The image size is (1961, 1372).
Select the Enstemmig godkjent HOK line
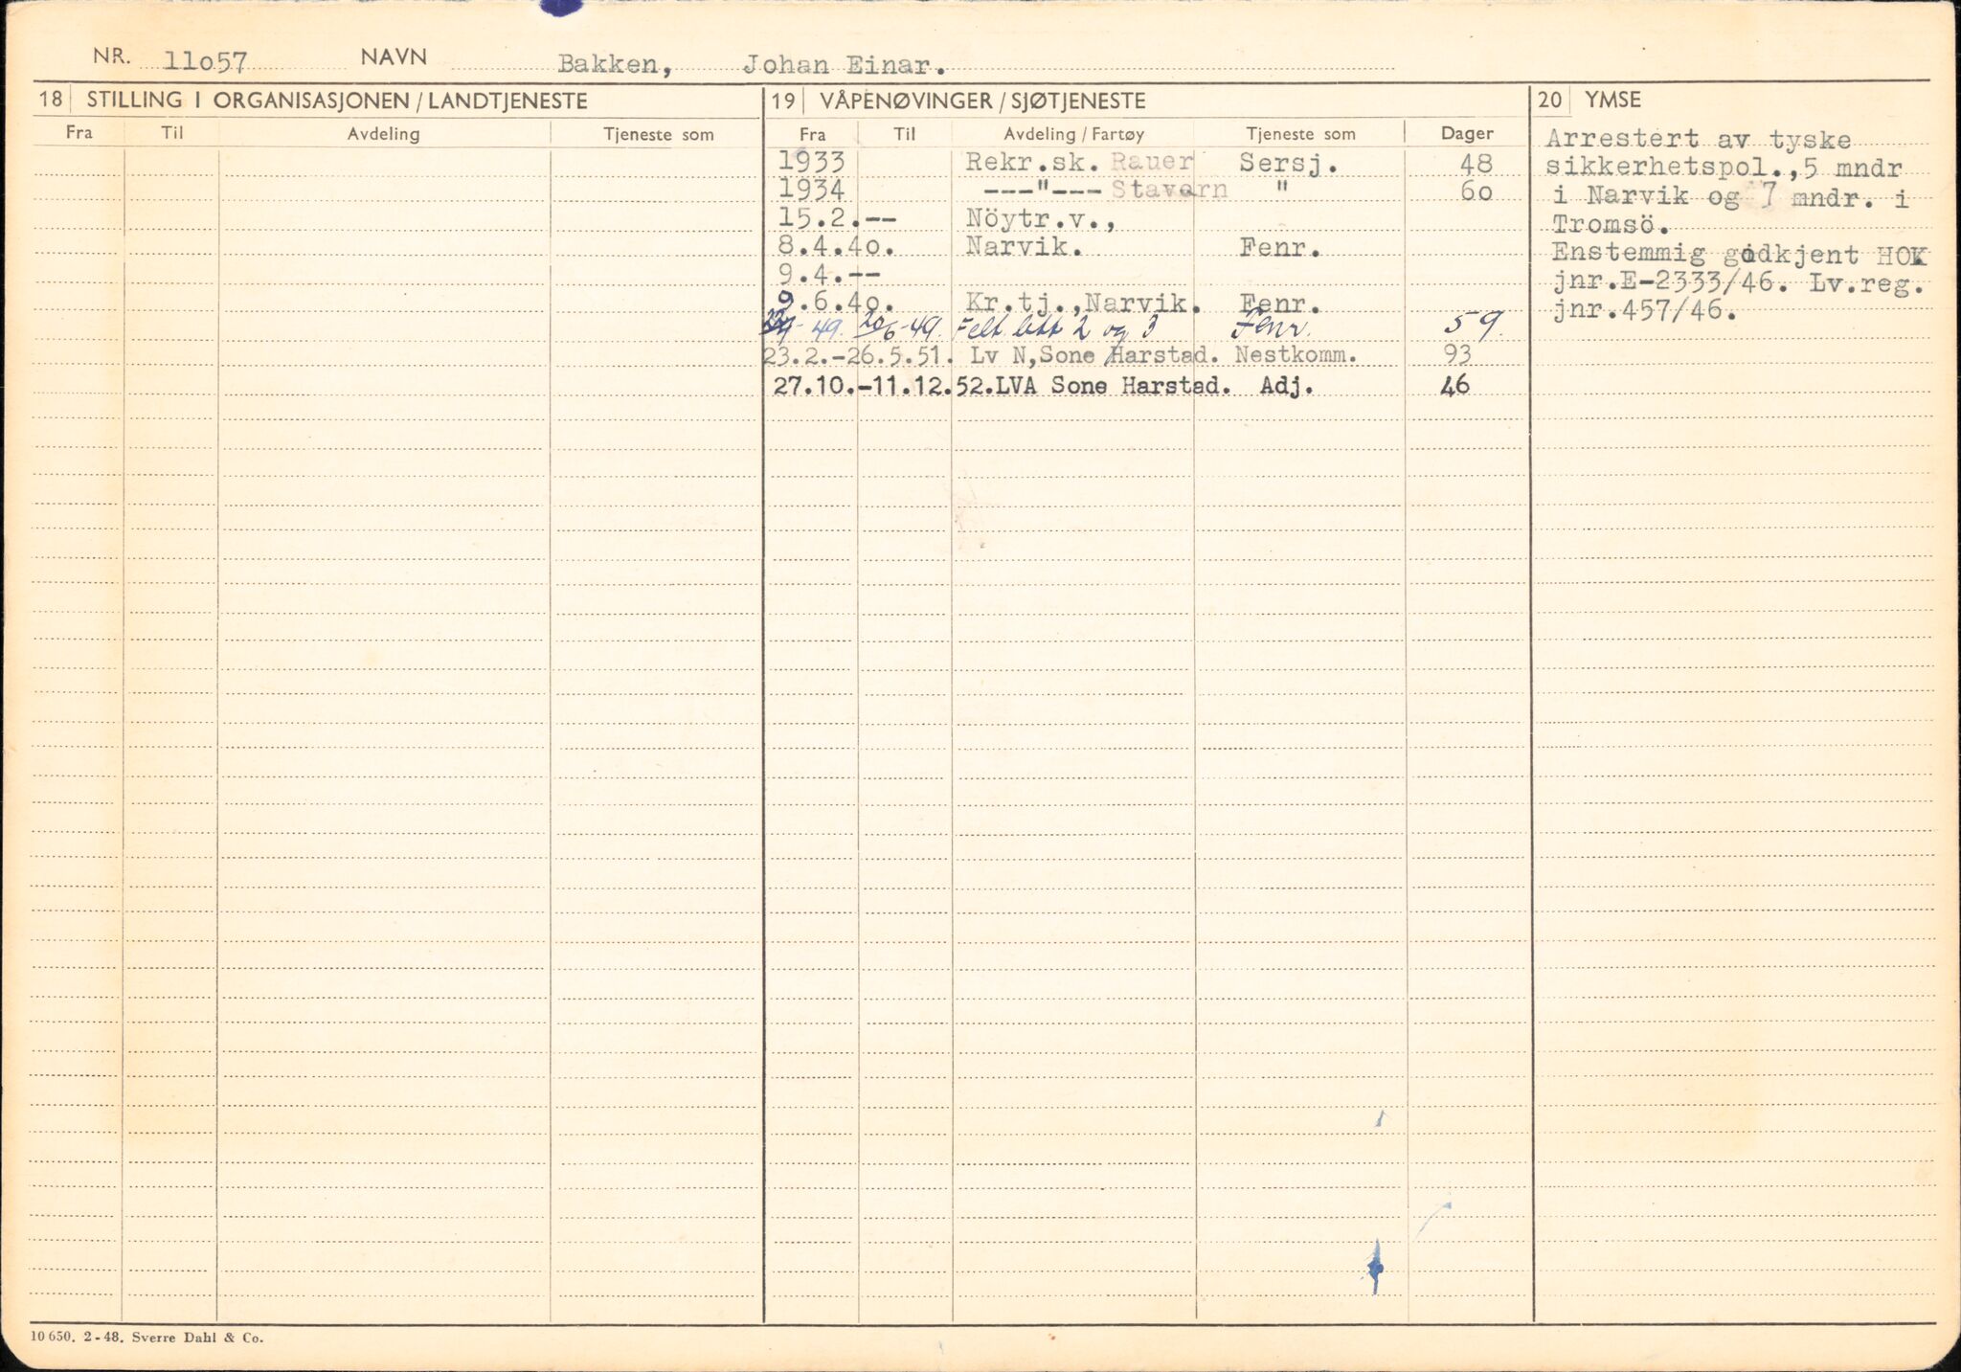coord(1740,256)
